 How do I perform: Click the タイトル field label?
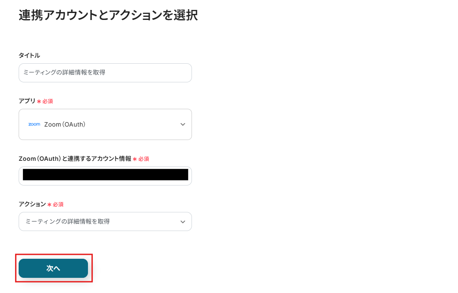tap(29, 55)
